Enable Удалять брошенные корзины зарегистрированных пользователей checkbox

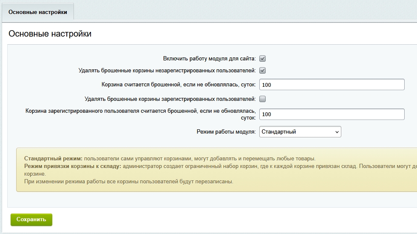[263, 99]
